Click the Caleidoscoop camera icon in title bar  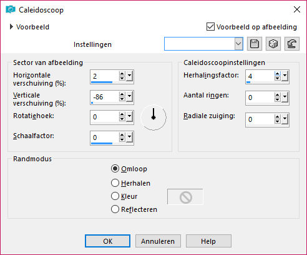[11, 9]
